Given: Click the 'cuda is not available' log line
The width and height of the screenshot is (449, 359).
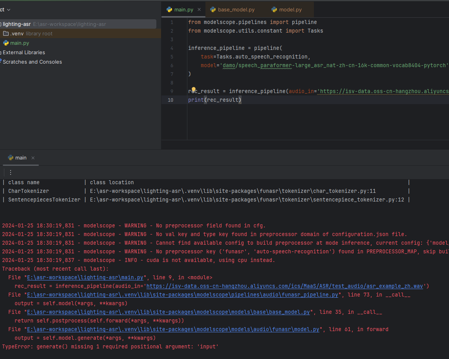Looking at the screenshot, I should point(138,260).
